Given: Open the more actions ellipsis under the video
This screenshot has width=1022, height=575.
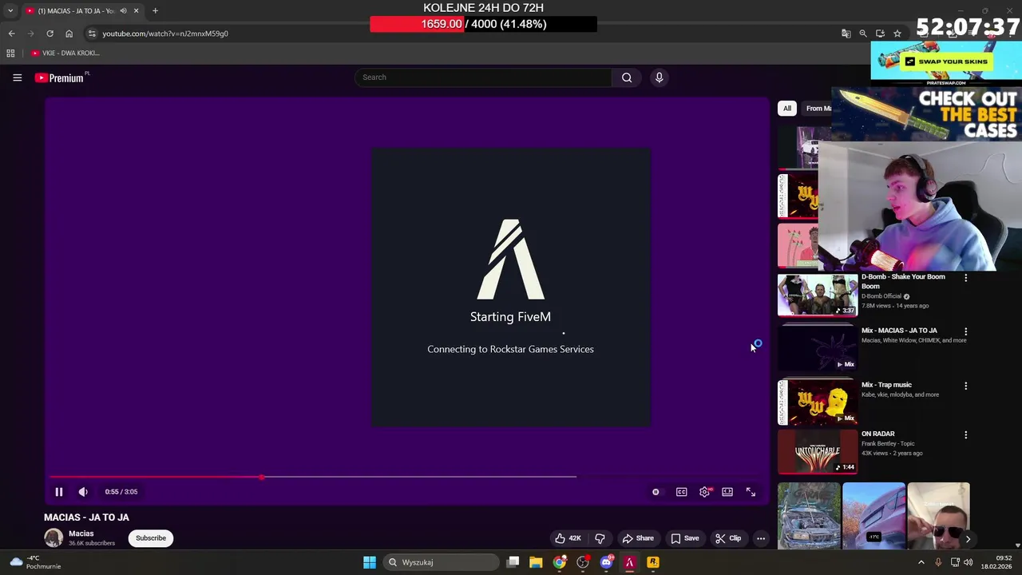Looking at the screenshot, I should click(x=761, y=538).
